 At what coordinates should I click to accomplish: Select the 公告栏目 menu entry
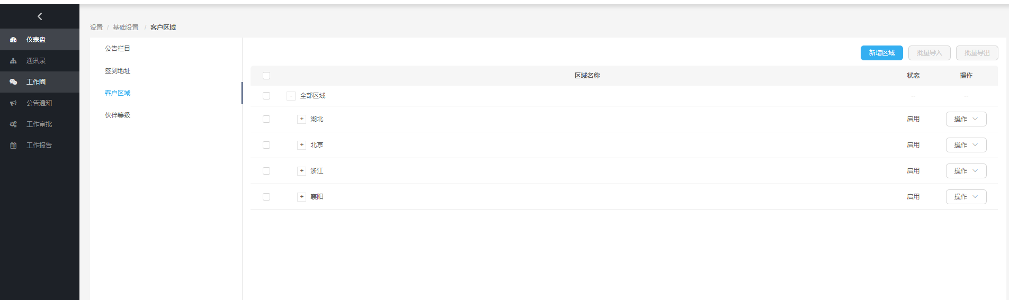[118, 49]
